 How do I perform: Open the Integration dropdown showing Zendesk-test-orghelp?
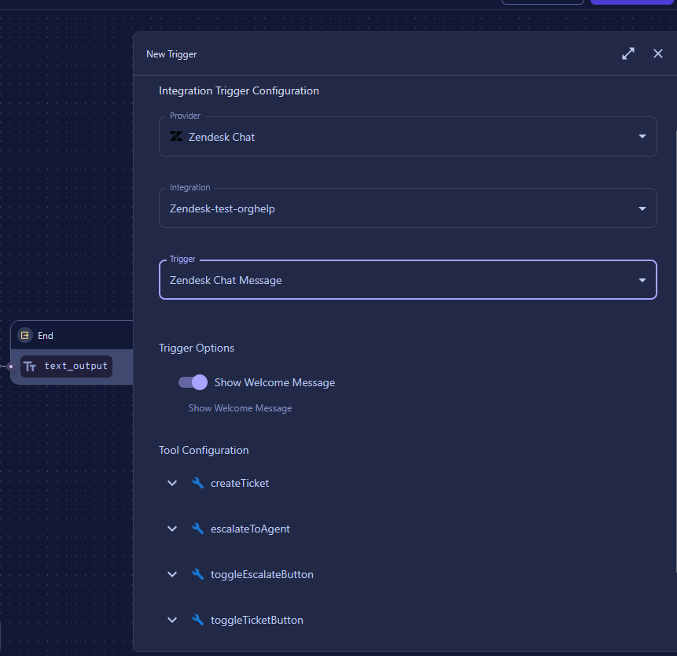(x=642, y=208)
